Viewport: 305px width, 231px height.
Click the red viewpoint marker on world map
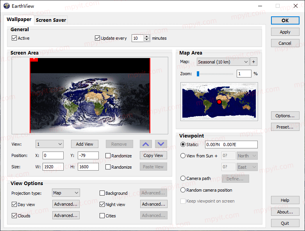(219, 102)
